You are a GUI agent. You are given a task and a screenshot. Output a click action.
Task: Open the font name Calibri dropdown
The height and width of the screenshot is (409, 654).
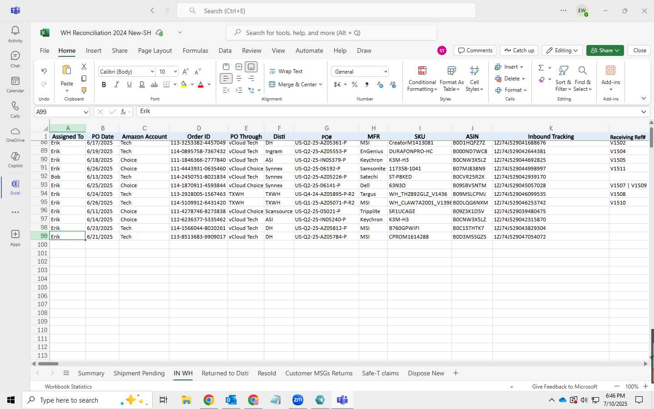click(x=152, y=72)
